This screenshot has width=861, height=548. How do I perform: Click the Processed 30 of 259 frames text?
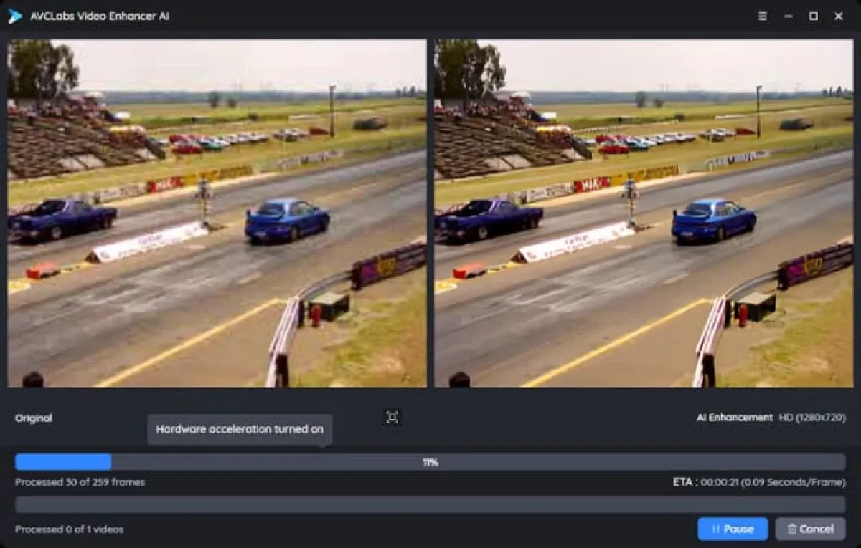79,482
